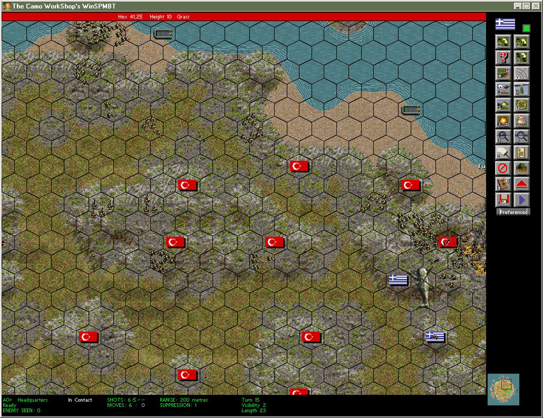
Task: Click the X smoke hex button
Action: click(x=521, y=121)
